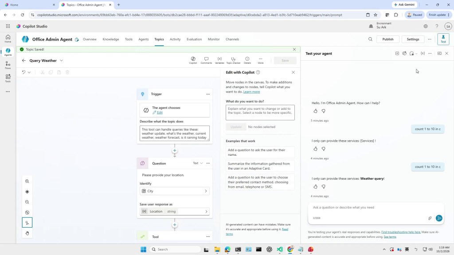Focus the 'What do you want to do?' textbox
The image size is (454, 255).
point(260,112)
